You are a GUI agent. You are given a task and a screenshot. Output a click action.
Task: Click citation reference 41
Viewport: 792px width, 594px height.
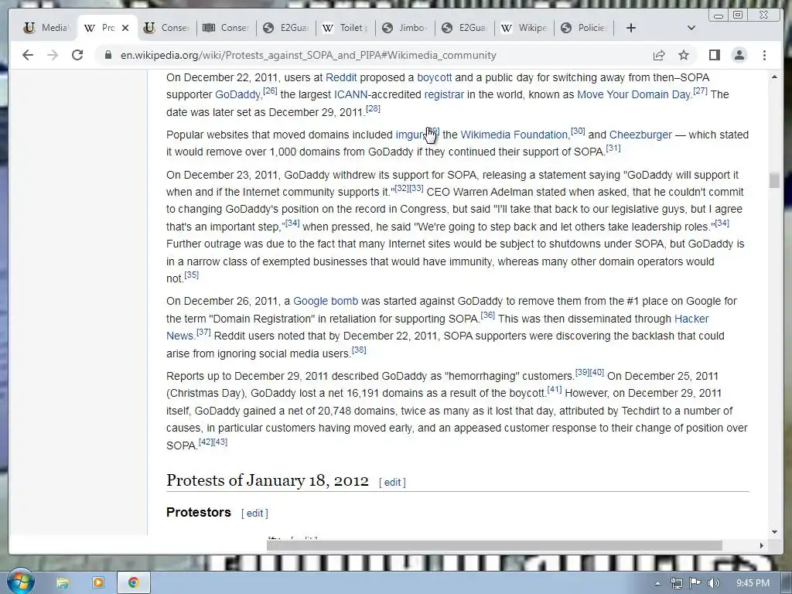pyautogui.click(x=555, y=390)
